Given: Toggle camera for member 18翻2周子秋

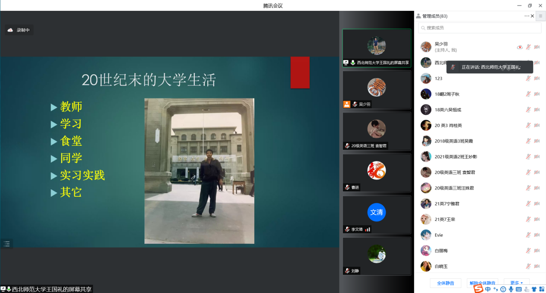Looking at the screenshot, I should pyautogui.click(x=537, y=94).
